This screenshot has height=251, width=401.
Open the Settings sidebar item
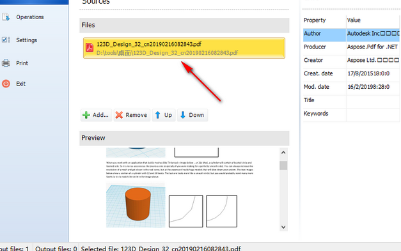(x=27, y=40)
